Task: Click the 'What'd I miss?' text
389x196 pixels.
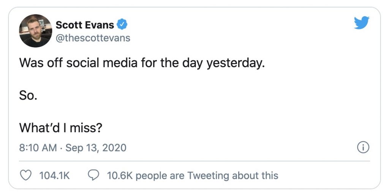Action: coord(61,128)
